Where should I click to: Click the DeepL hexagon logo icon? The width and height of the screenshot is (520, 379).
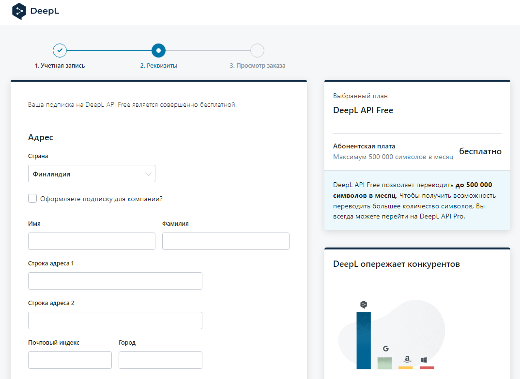[x=19, y=11]
